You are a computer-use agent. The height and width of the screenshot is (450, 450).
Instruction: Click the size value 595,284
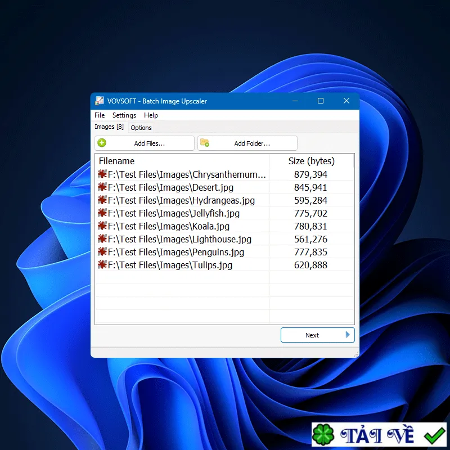(x=310, y=200)
